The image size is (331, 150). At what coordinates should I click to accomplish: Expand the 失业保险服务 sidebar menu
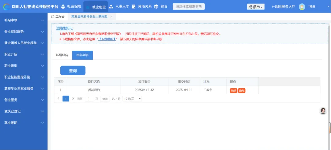24,32
